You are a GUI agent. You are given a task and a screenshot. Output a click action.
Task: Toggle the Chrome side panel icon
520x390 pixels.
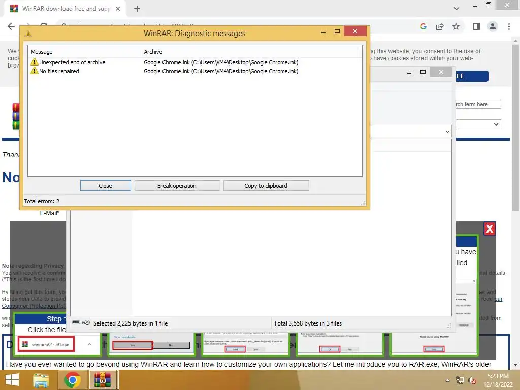[x=476, y=26]
